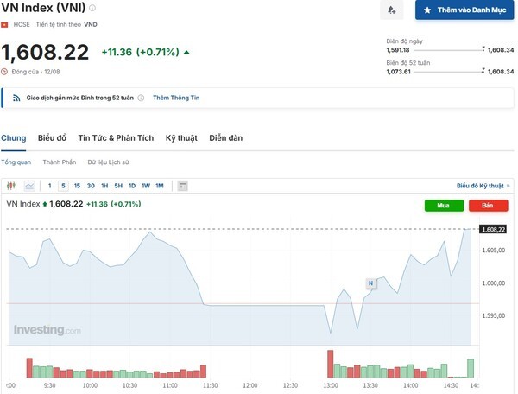Image resolution: width=518 pixels, height=394 pixels.
Task: Switch to the Kỹ thuật tab
Action: 182,138
